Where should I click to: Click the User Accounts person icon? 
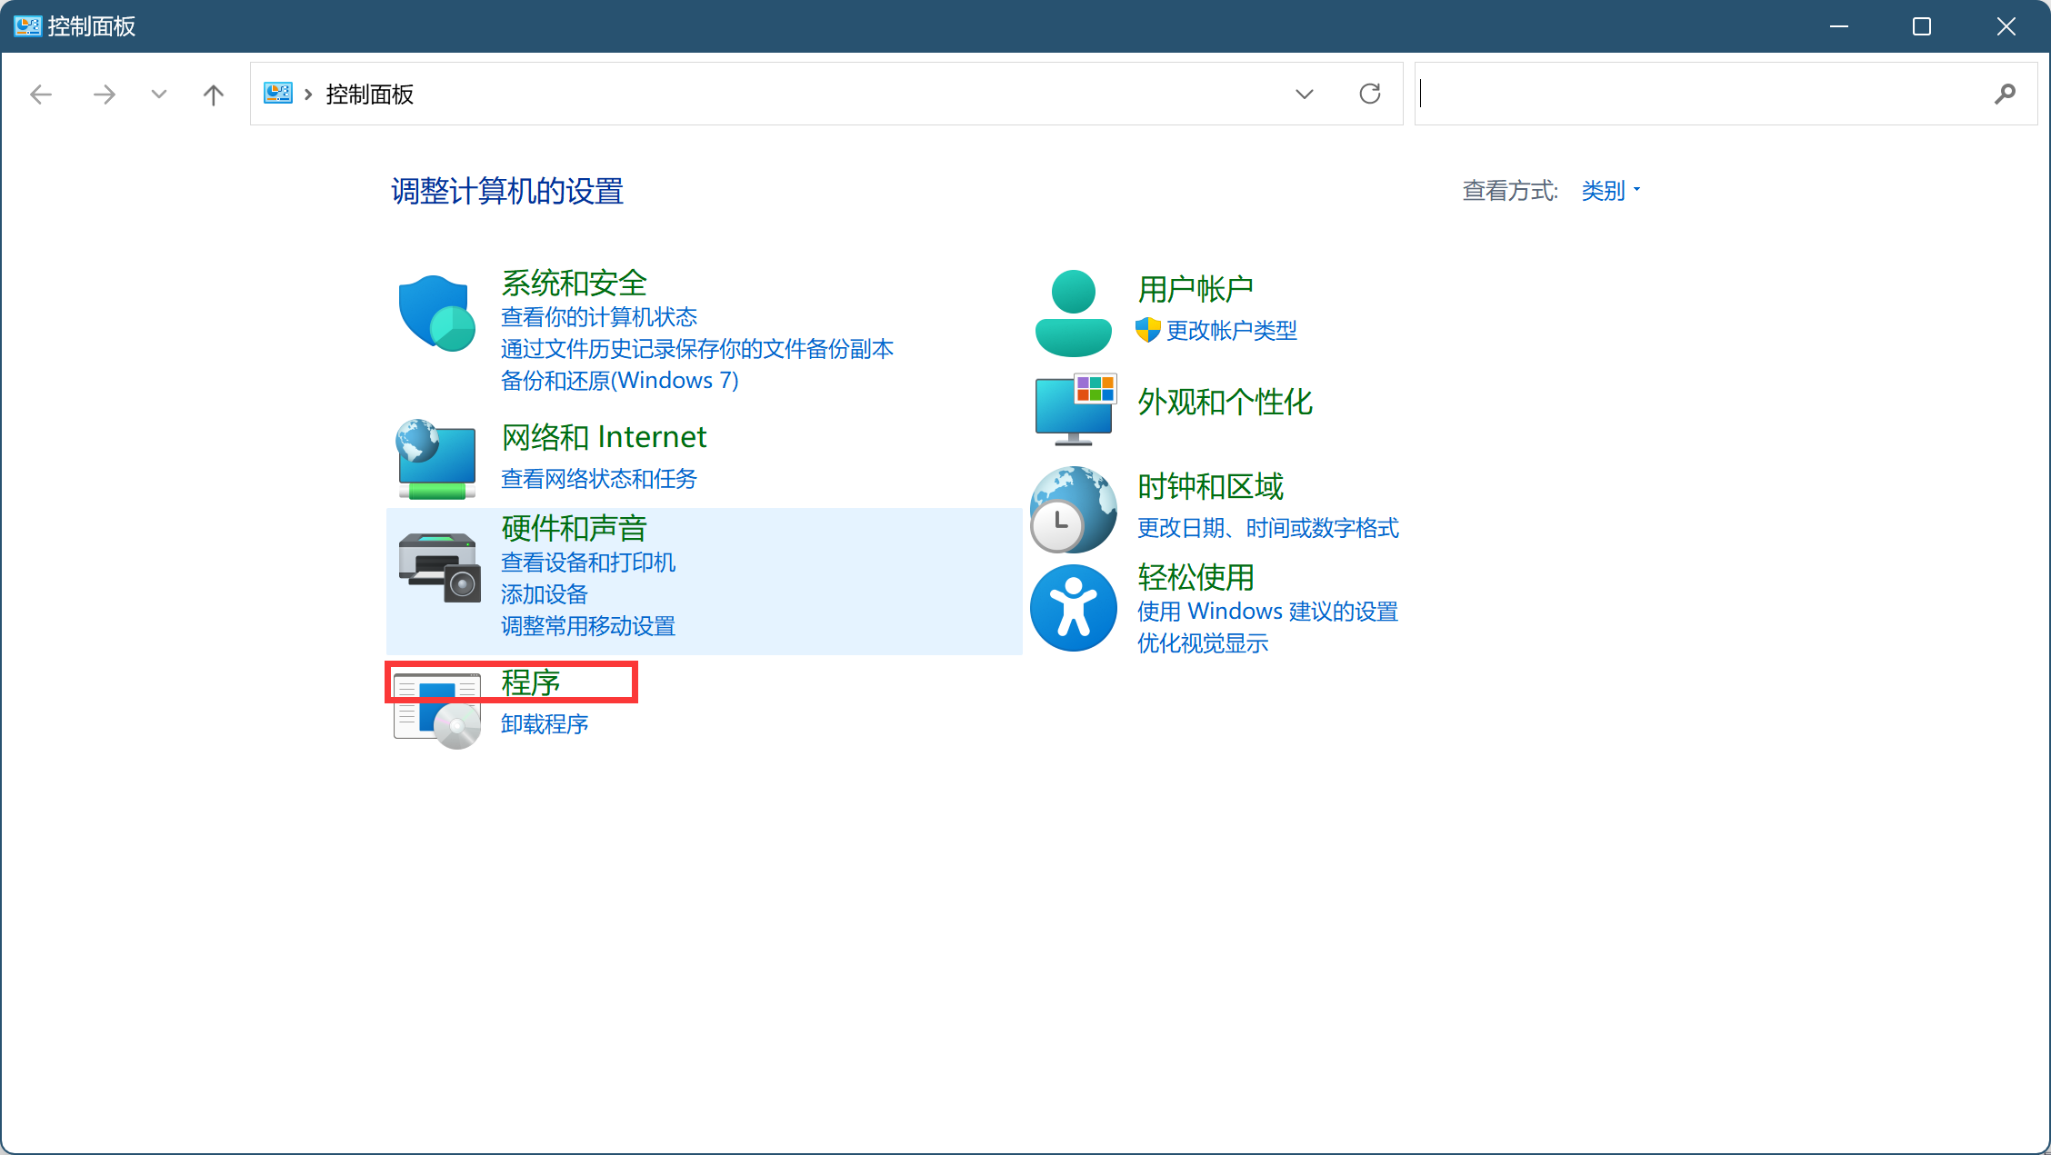(1073, 314)
